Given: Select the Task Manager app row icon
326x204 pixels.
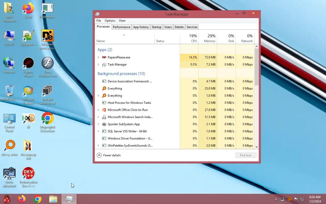Looking at the screenshot, I should click(x=104, y=65).
